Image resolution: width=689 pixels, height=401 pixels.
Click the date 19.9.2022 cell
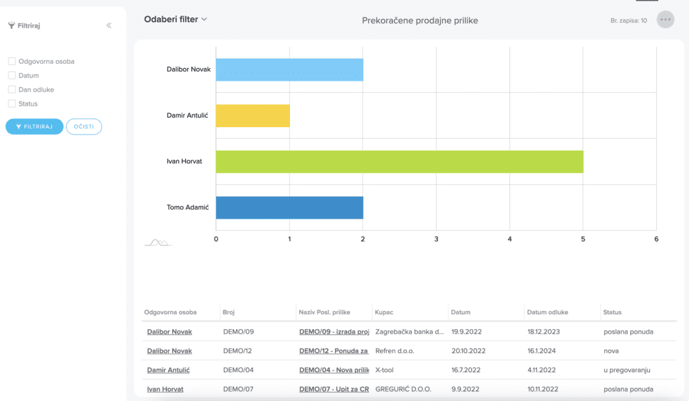pos(467,332)
